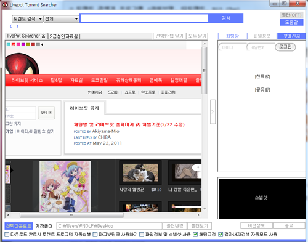Click the forward navigation arrow icon
The width and height of the screenshot is (308, 242).
[17, 26]
